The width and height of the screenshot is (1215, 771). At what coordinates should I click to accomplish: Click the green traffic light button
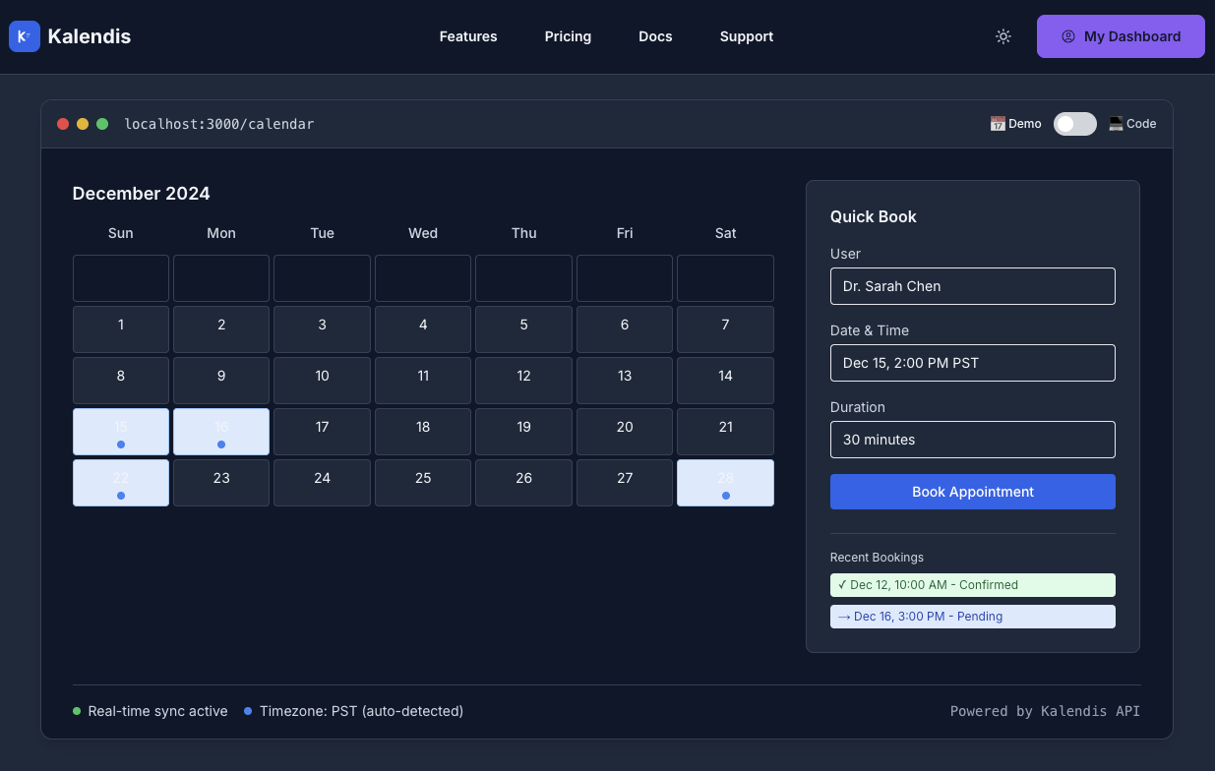[102, 124]
